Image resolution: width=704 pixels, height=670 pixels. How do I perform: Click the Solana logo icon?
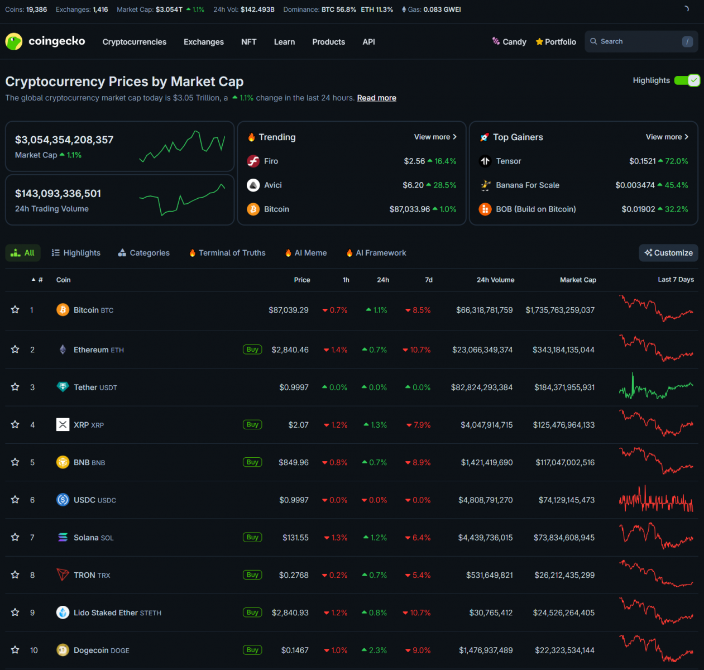click(63, 537)
